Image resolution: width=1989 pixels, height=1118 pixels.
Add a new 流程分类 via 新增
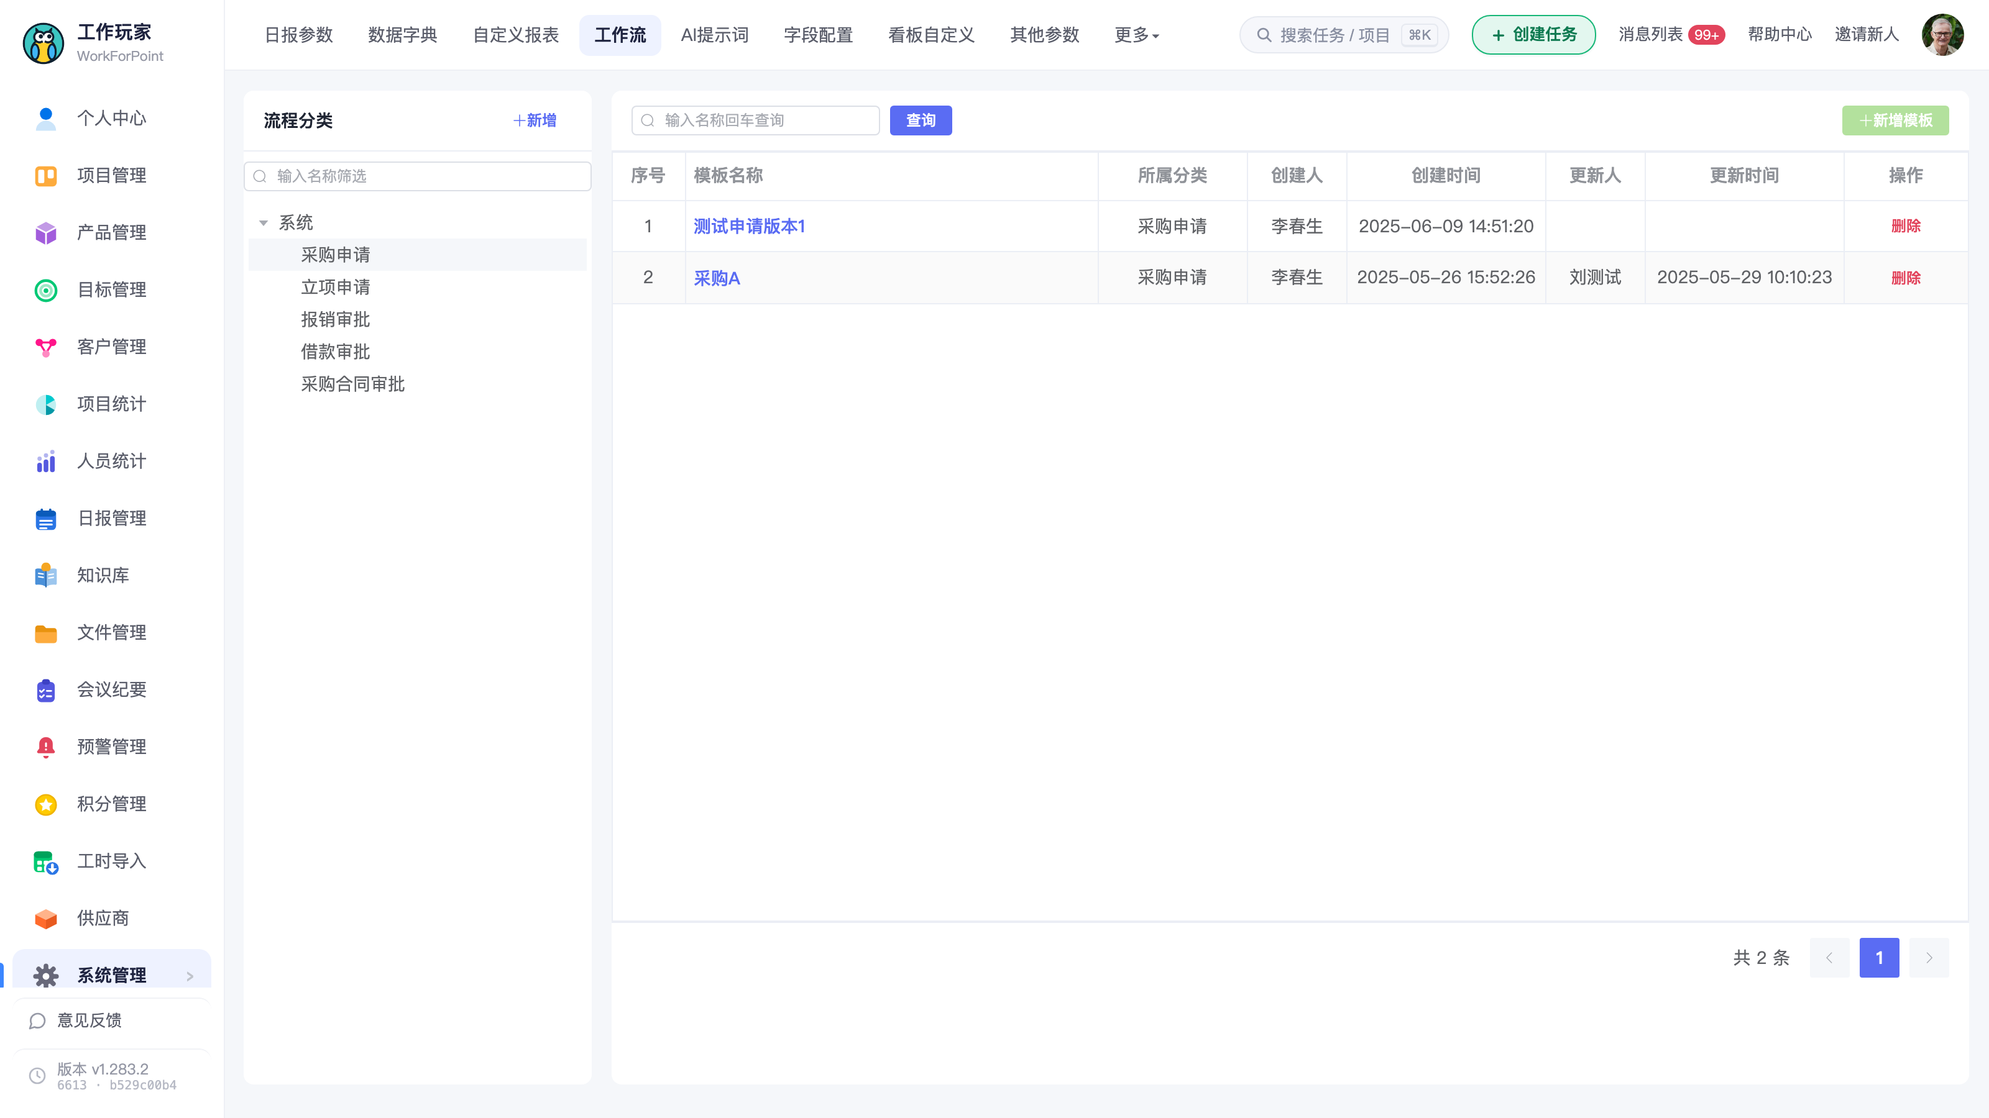pos(535,120)
